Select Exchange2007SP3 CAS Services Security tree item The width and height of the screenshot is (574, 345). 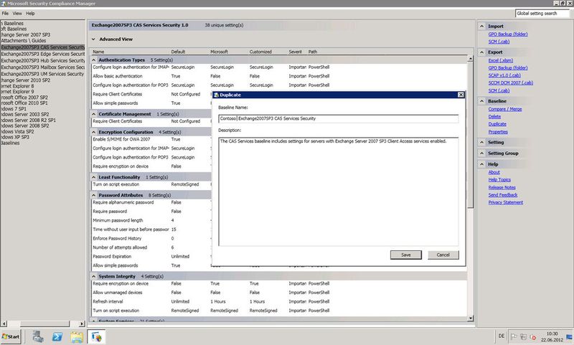click(x=42, y=47)
